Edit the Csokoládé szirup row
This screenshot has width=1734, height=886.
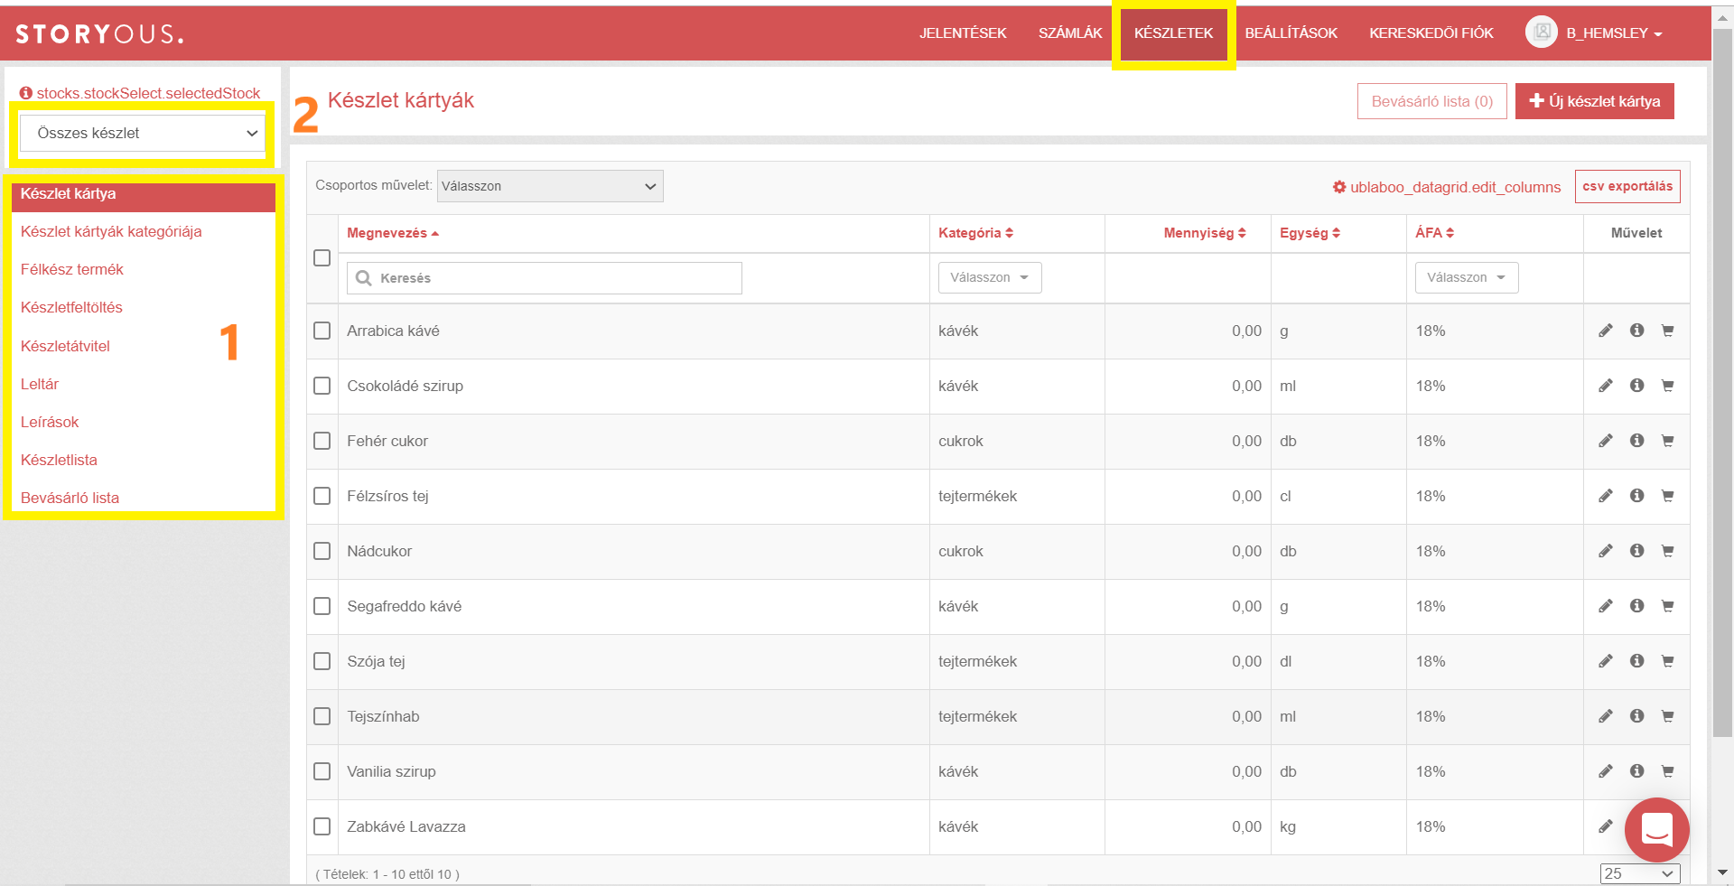(x=1605, y=386)
